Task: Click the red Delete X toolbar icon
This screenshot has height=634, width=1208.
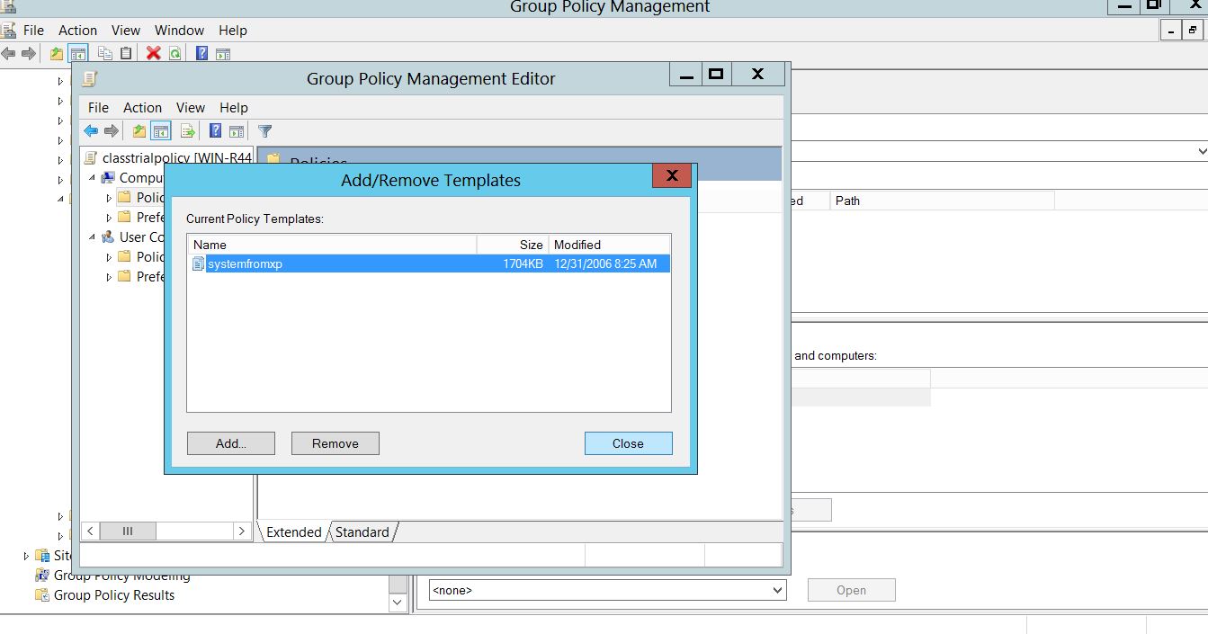Action: coord(153,53)
